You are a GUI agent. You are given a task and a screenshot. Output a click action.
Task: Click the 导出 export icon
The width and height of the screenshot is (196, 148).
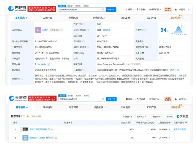pyautogui.click(x=169, y=116)
